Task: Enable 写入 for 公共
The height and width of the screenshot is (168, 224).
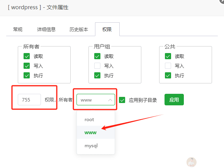Action: [168, 66]
